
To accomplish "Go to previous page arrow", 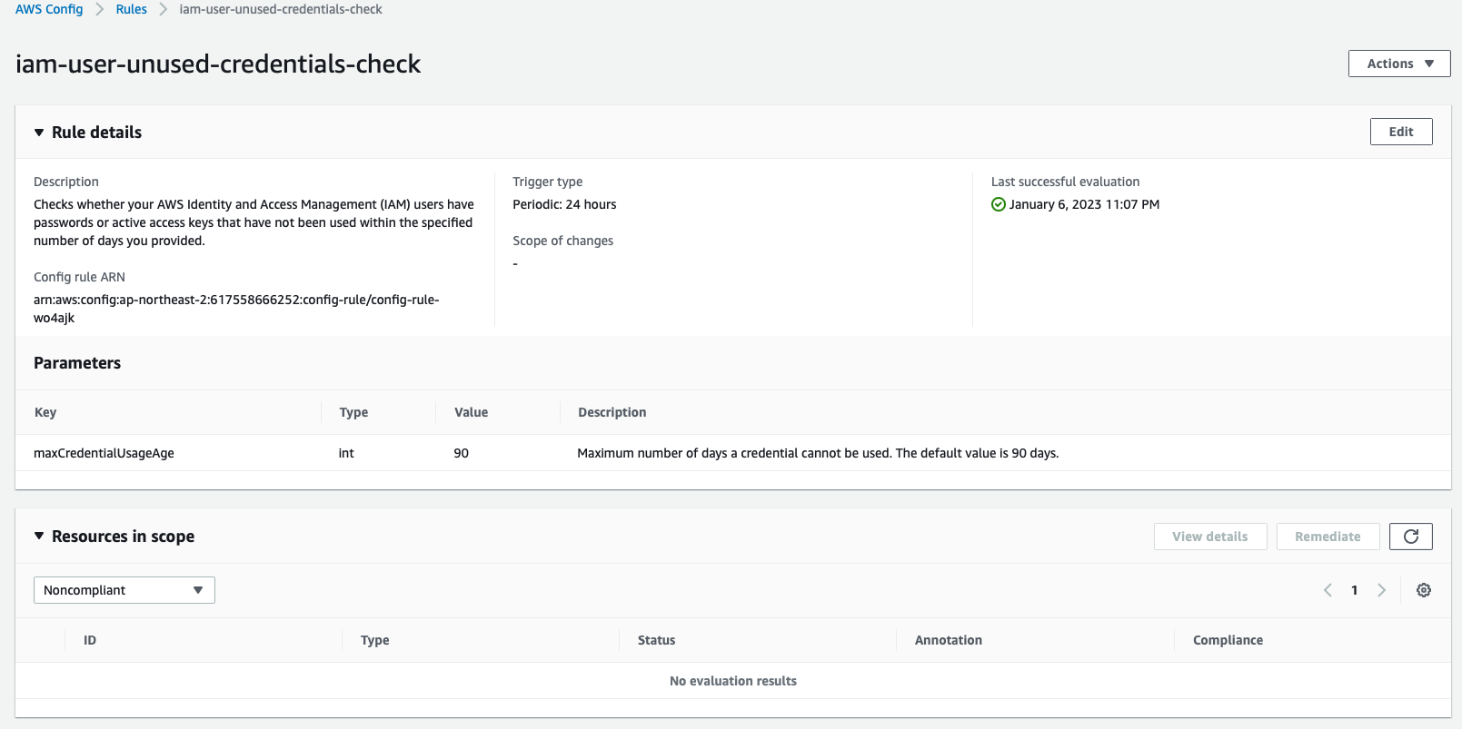I will click(1328, 590).
